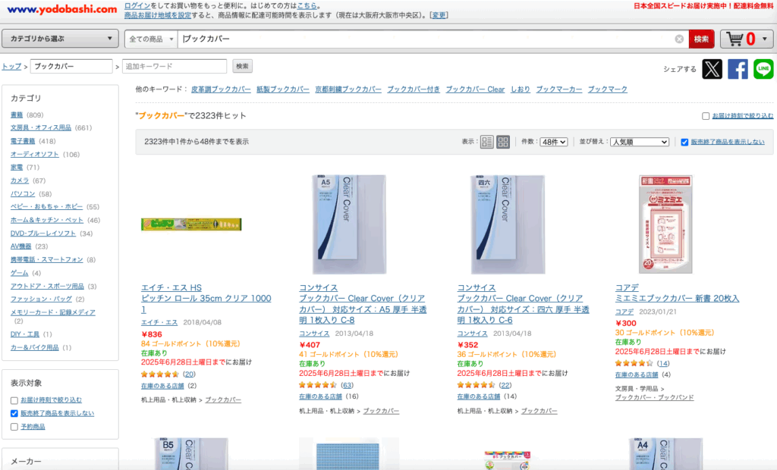Filter by 書籍 category
The image size is (777, 470).
click(17, 115)
